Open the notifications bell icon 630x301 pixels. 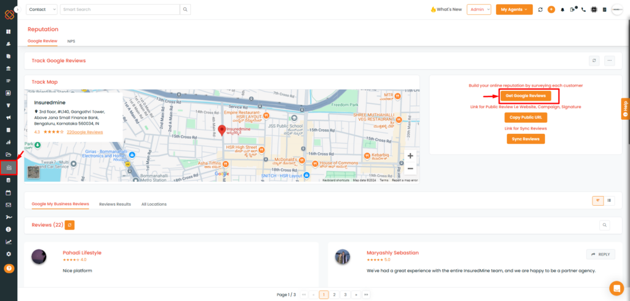(562, 9)
